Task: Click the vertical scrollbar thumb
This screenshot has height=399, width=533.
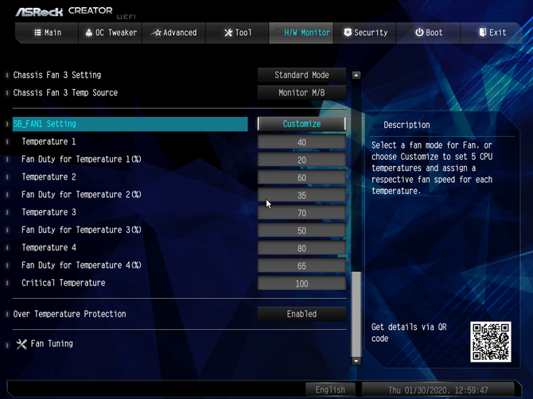Action: (356, 314)
